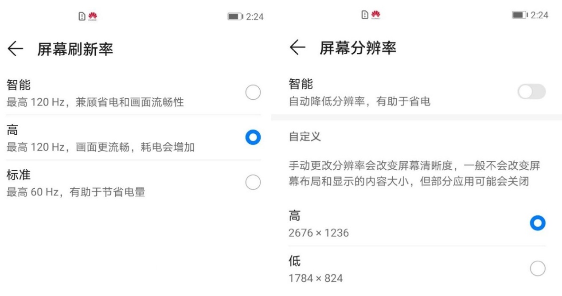Tap the selected 高 2676×1236 resolution option
Image resolution: width=562 pixels, height=296 pixels.
pos(538,224)
